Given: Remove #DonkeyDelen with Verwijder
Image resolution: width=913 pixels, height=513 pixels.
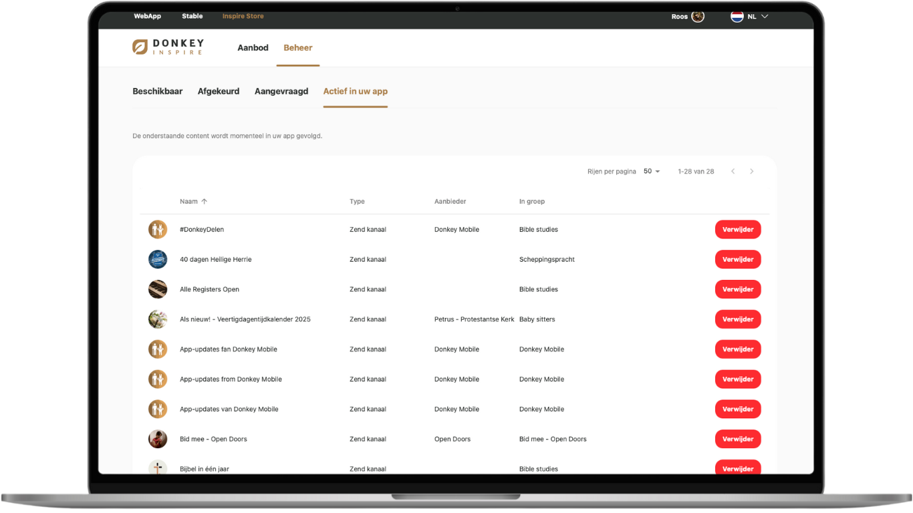Looking at the screenshot, I should [x=738, y=229].
